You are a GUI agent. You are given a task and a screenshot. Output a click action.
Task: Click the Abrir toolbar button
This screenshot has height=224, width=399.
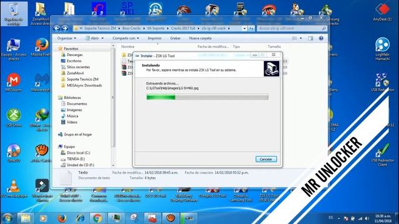click(92, 39)
